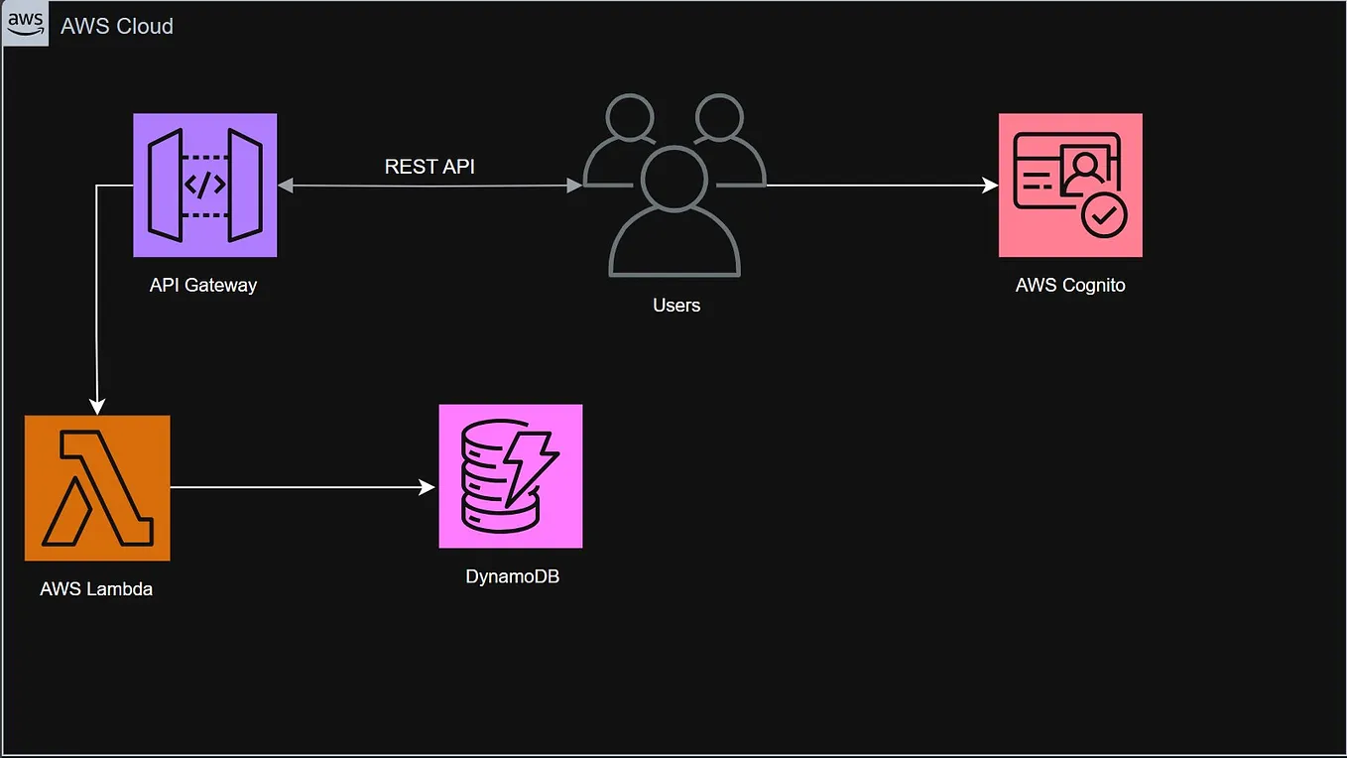Click the code brackets inside the API Gateway icon

[x=204, y=186]
